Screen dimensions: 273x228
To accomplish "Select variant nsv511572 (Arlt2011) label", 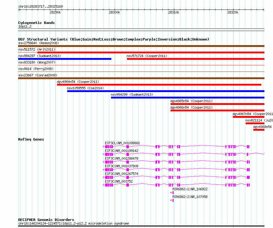I will click(x=37, y=49).
